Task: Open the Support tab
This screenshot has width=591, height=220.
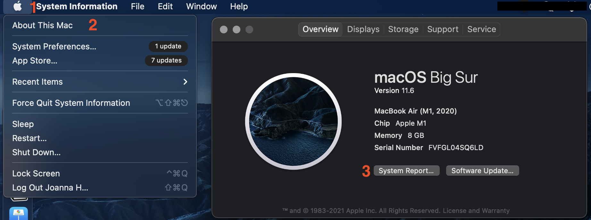Action: [443, 30]
